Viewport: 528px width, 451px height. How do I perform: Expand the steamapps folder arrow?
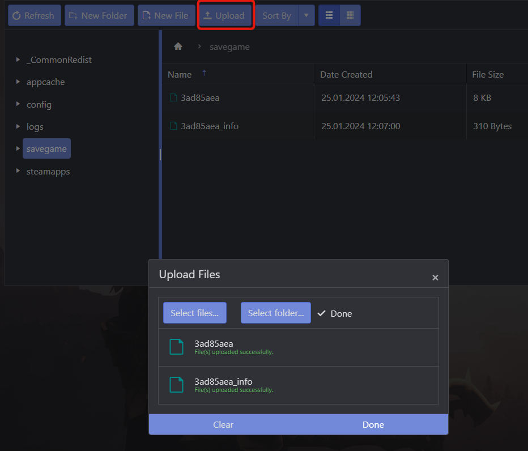click(18, 171)
